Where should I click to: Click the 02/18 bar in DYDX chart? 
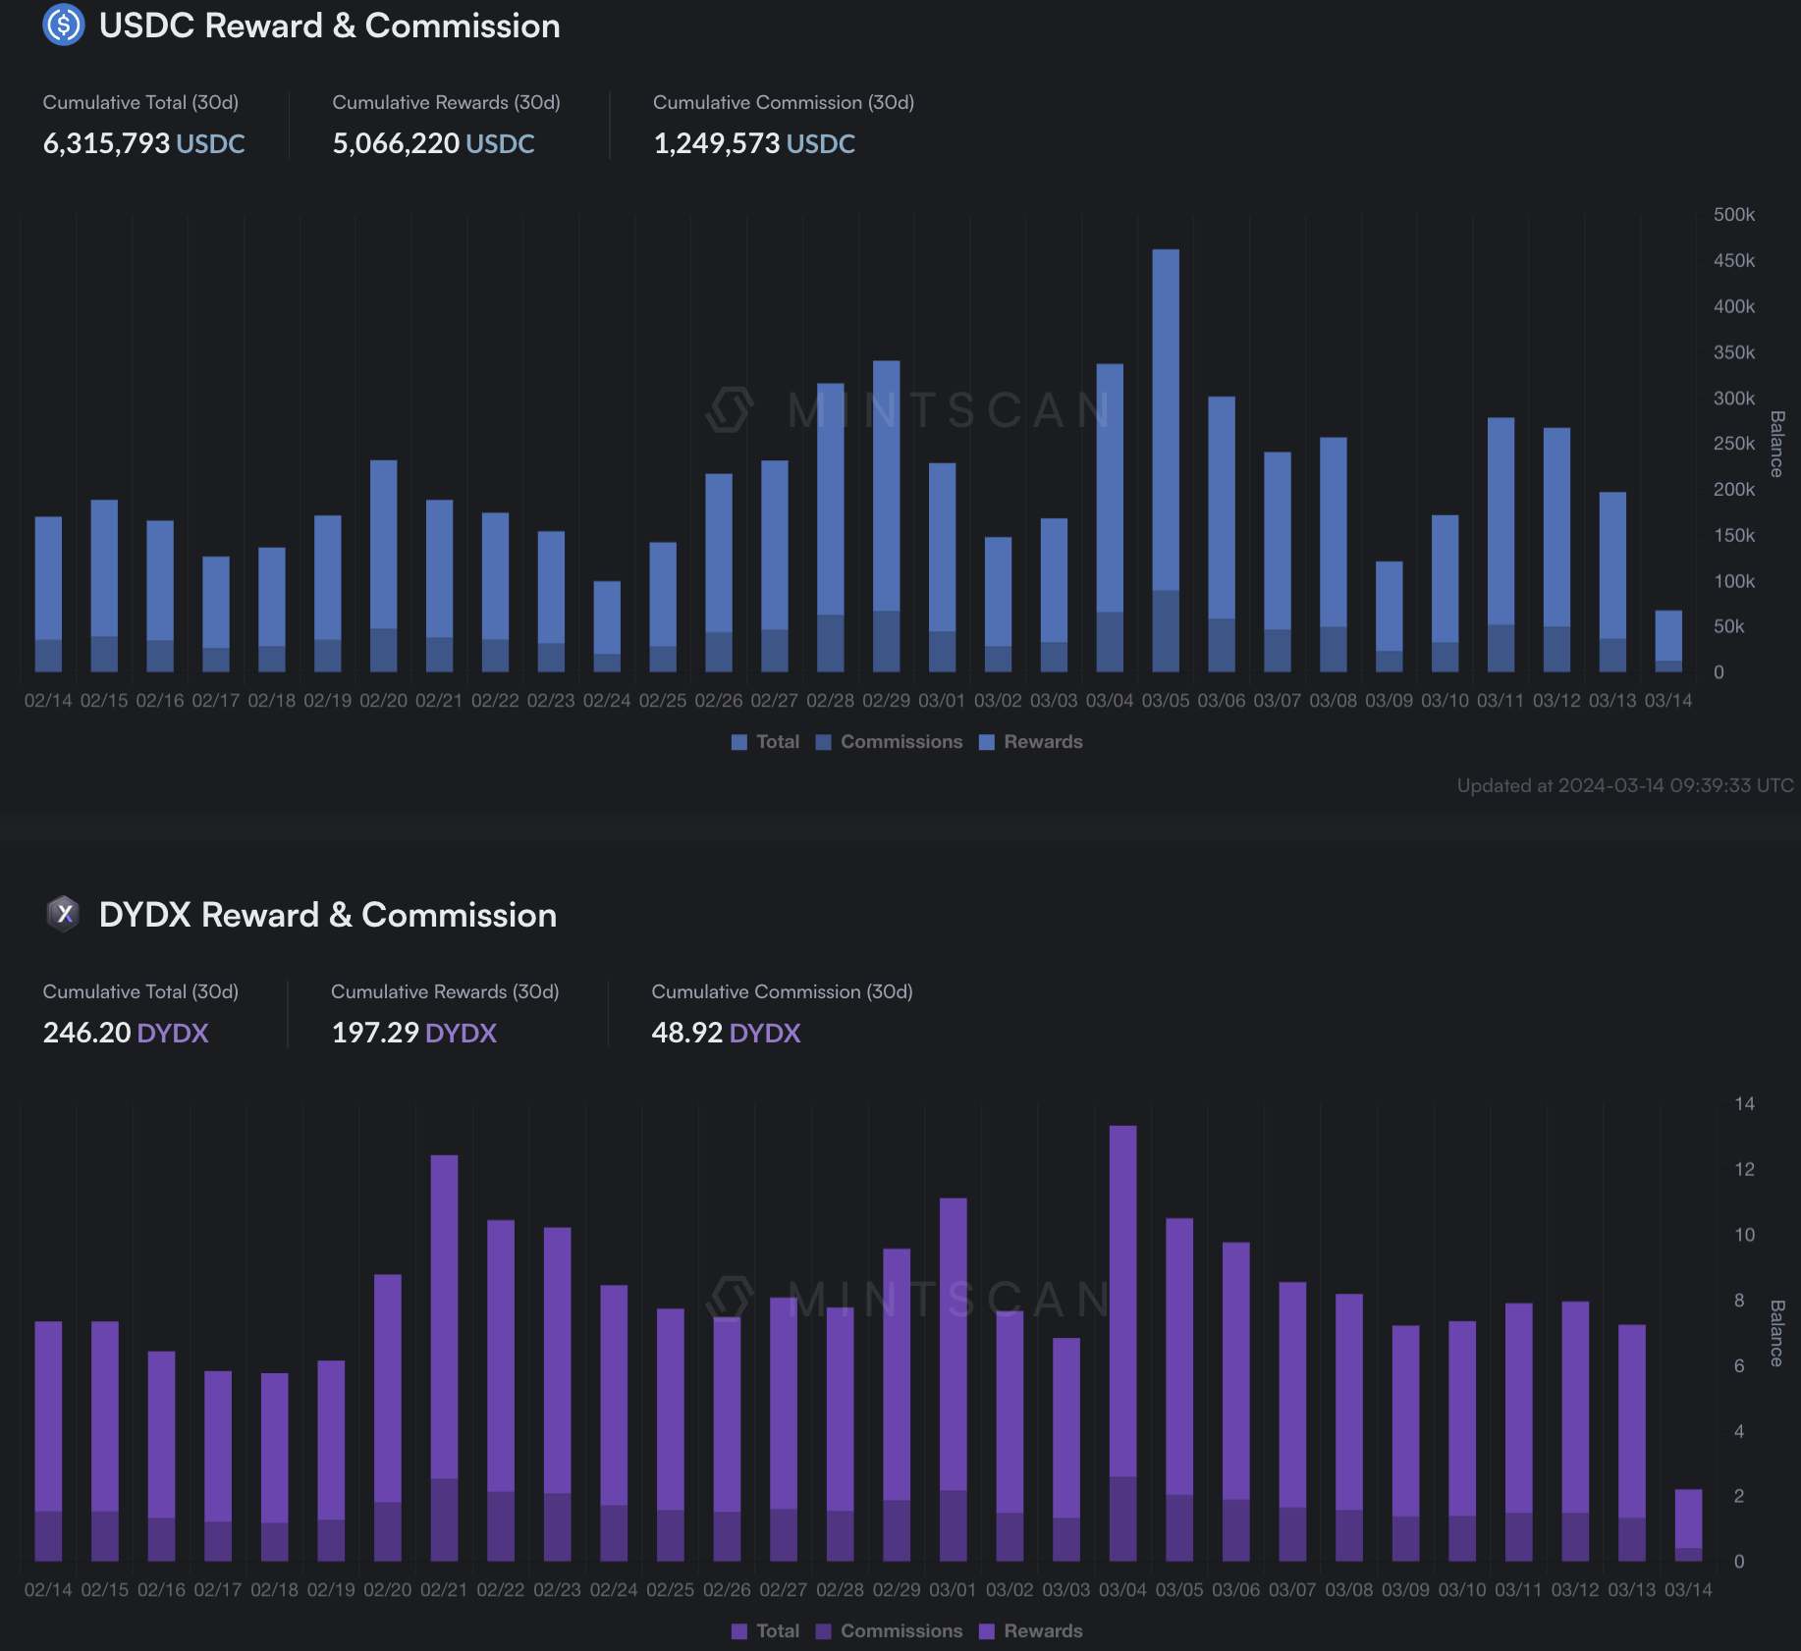click(275, 1467)
